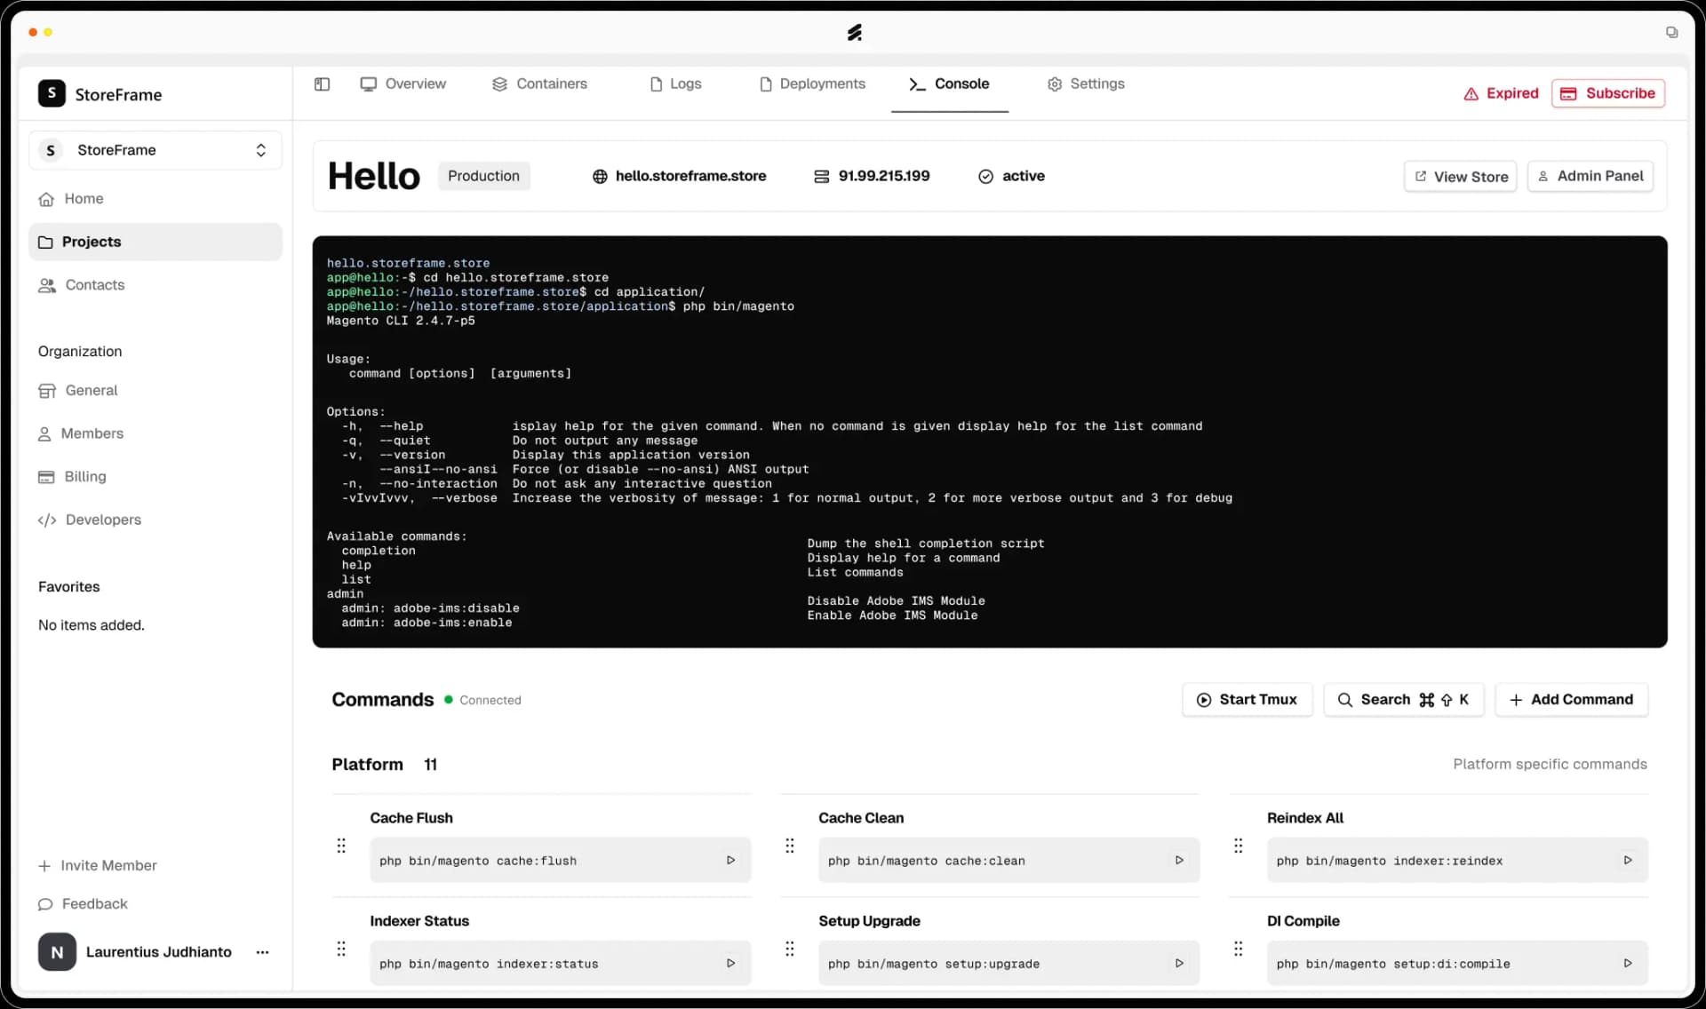Click the globe icon beside hello.storeframe.store
The height and width of the screenshot is (1009, 1706).
(600, 176)
